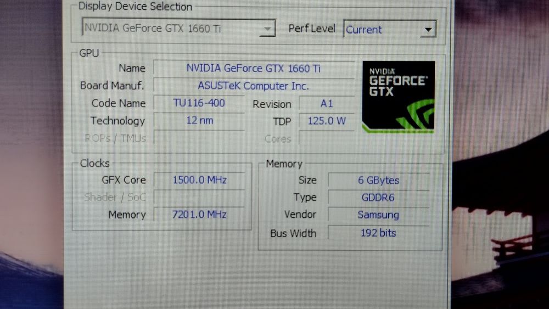Click the Clocks group title
This screenshot has width=549, height=309.
pos(94,164)
